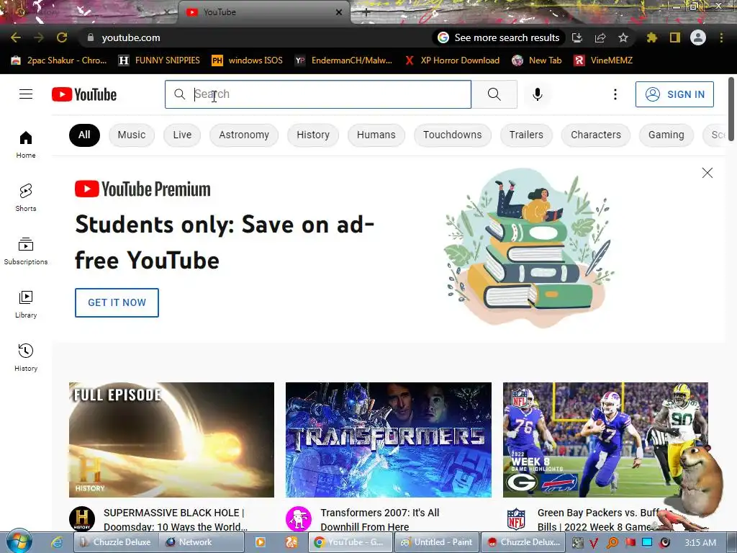Select the YouTube browser tab
Screen dimensions: 737x553
pyautogui.click(x=263, y=12)
